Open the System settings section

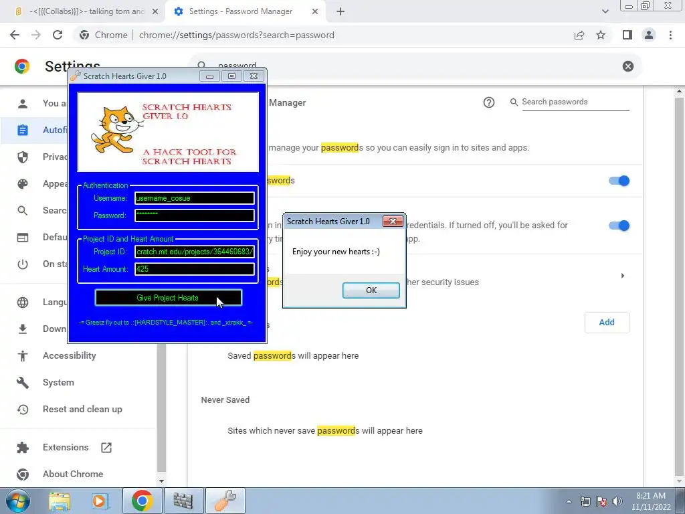tap(58, 382)
